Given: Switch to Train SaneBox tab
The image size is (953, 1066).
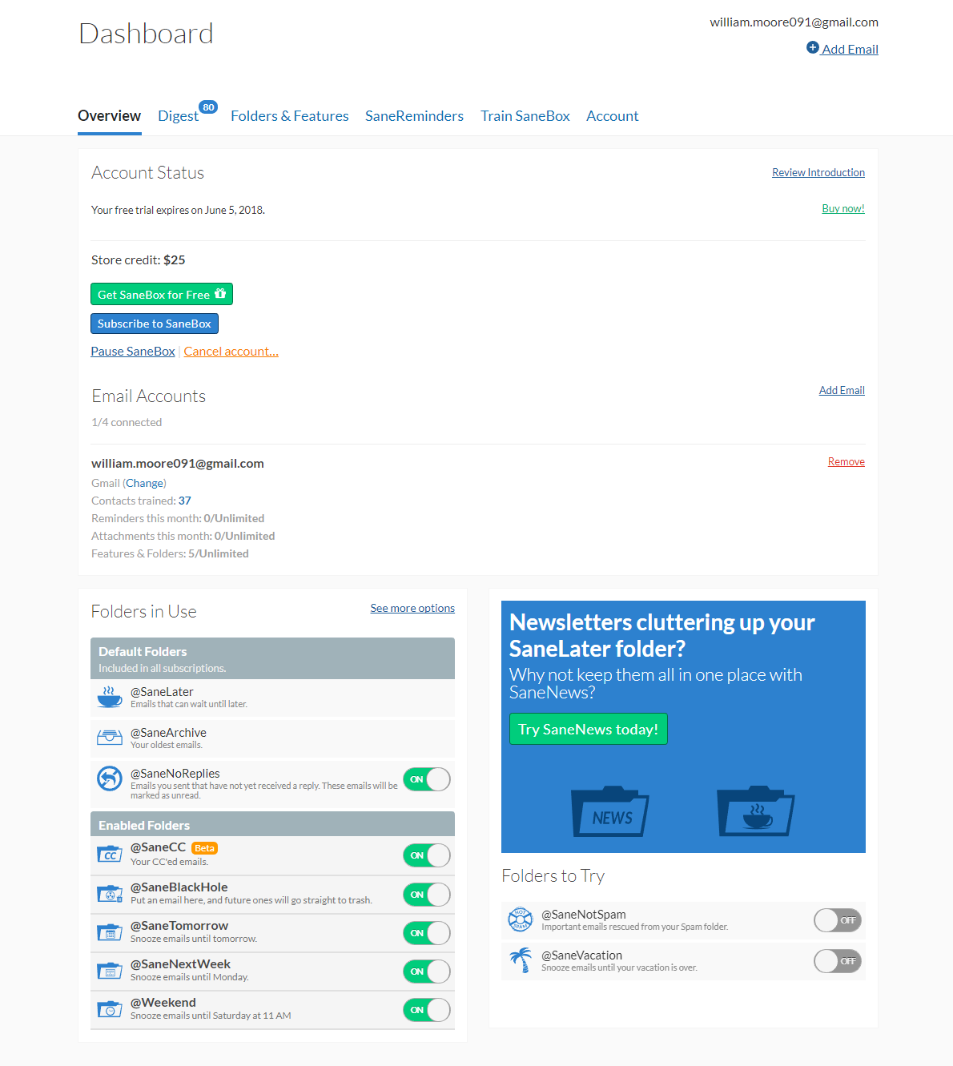Looking at the screenshot, I should tap(525, 116).
